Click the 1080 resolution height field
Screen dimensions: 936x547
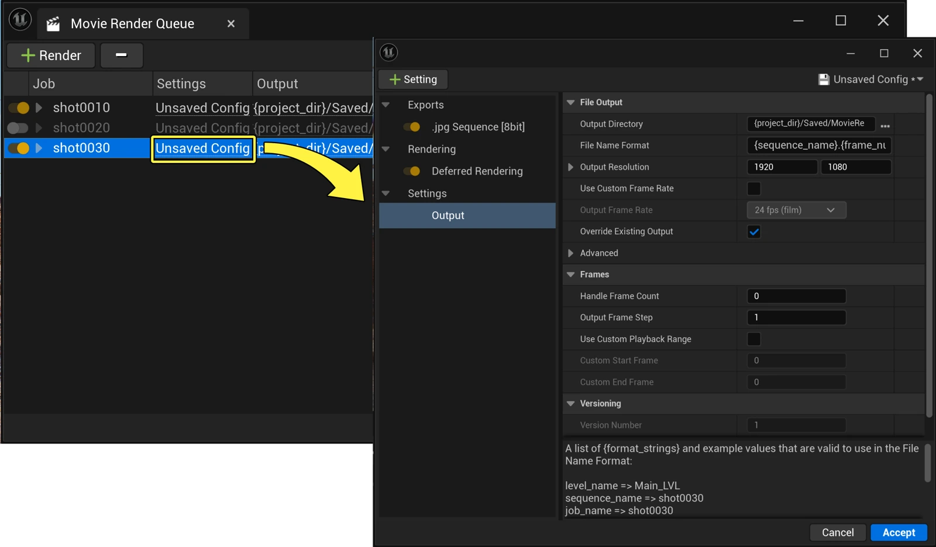(x=856, y=167)
